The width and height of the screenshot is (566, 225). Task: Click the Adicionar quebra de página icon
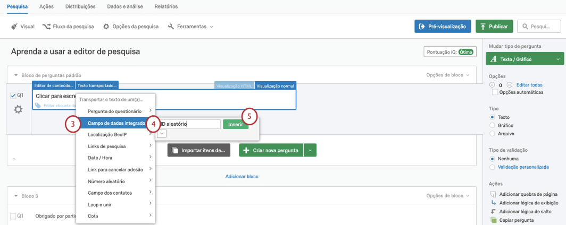pyautogui.click(x=493, y=194)
